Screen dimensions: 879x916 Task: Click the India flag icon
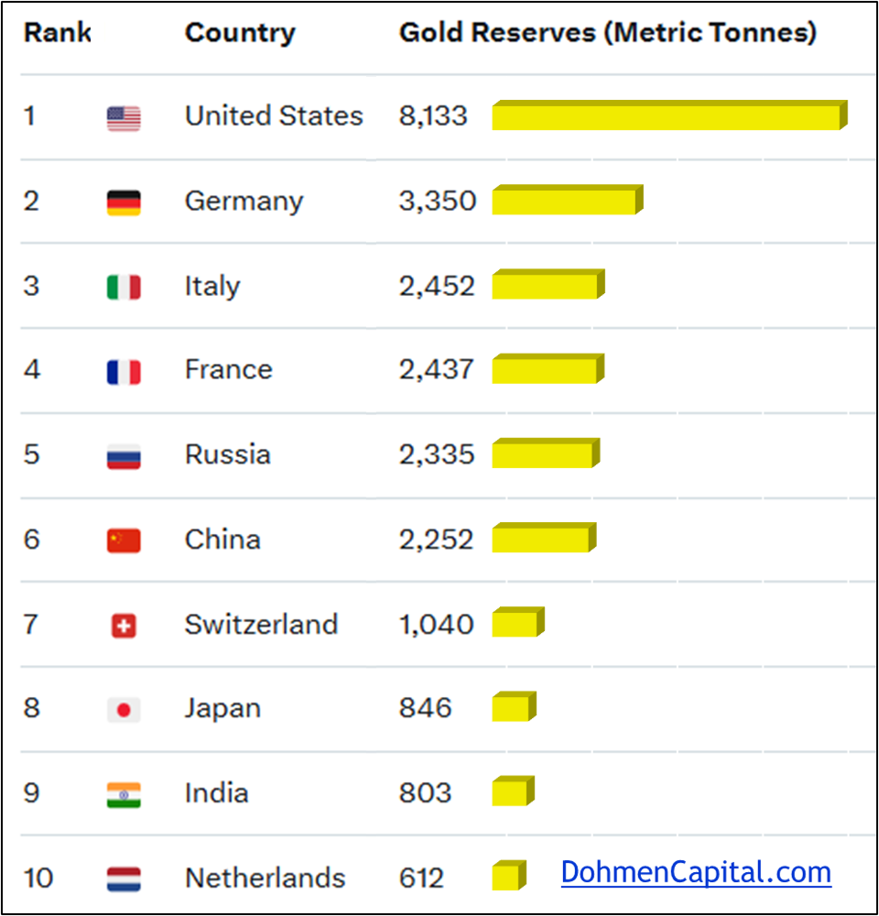[124, 794]
